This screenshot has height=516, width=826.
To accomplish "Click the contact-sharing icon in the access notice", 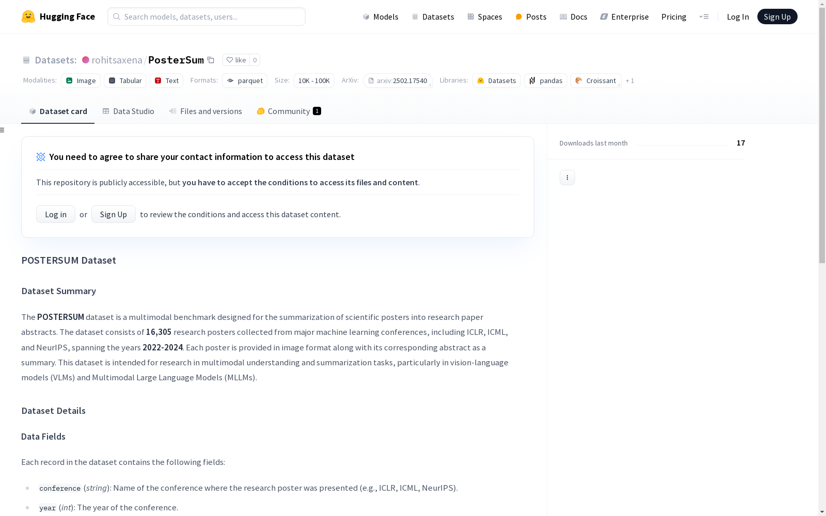I will click(x=41, y=157).
